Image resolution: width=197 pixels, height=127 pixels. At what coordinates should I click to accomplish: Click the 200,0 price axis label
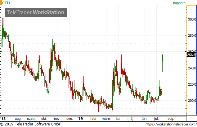[192, 101]
